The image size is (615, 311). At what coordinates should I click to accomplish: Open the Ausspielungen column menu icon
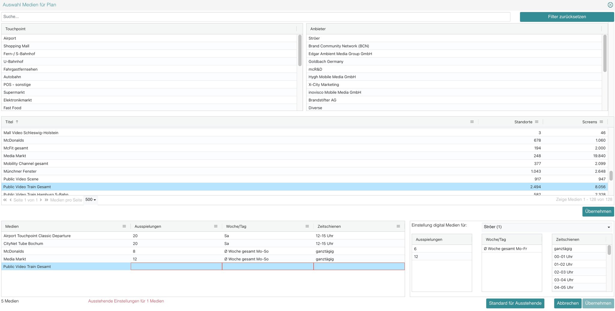point(216,227)
